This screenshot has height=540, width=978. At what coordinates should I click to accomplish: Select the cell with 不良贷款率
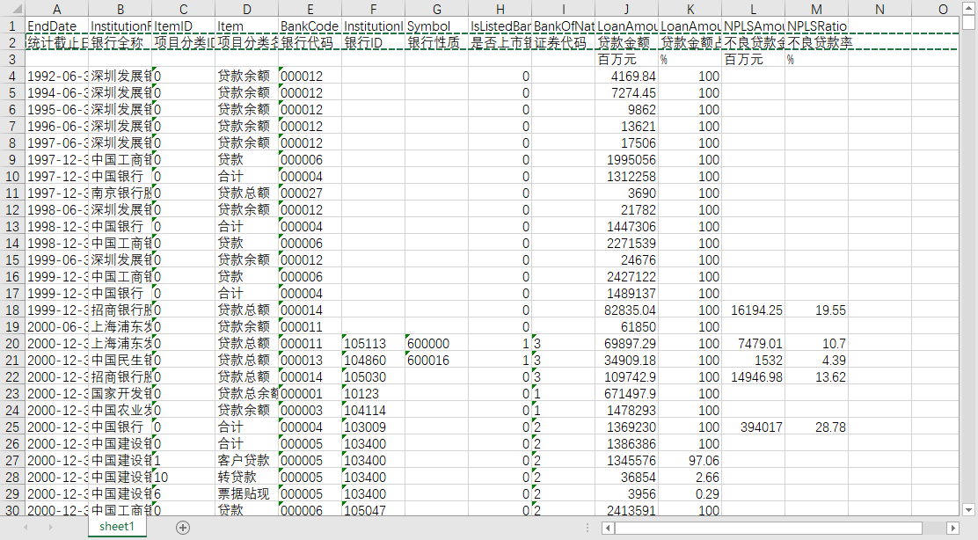click(816, 42)
